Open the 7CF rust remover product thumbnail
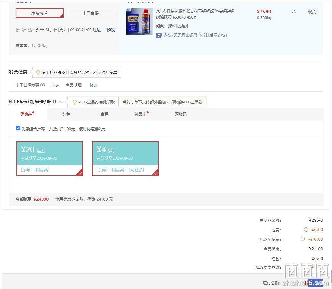The image size is (332, 289). click(x=139, y=21)
